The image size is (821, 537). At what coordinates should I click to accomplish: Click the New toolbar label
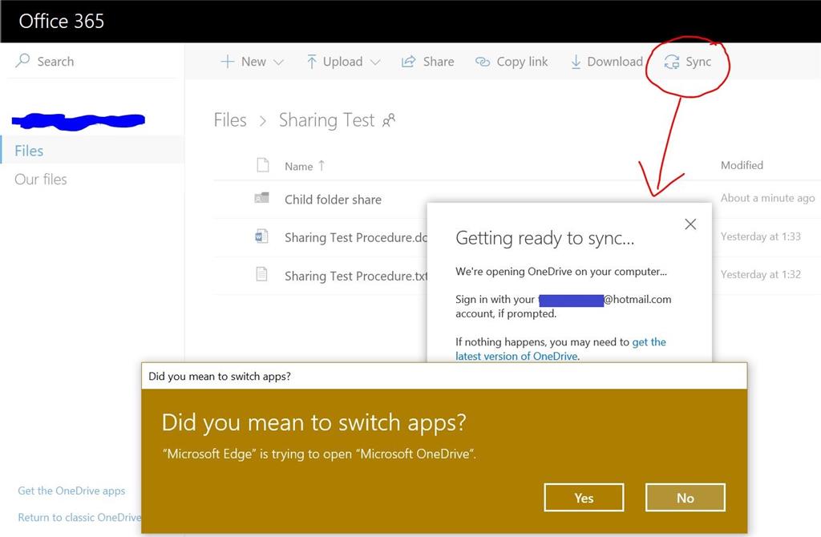pyautogui.click(x=253, y=62)
